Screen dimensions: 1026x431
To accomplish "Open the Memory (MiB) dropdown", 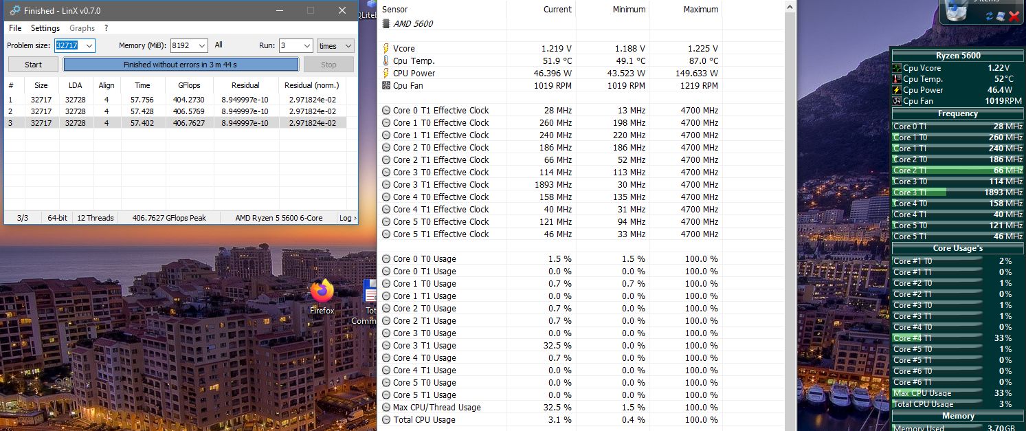I will 201,45.
